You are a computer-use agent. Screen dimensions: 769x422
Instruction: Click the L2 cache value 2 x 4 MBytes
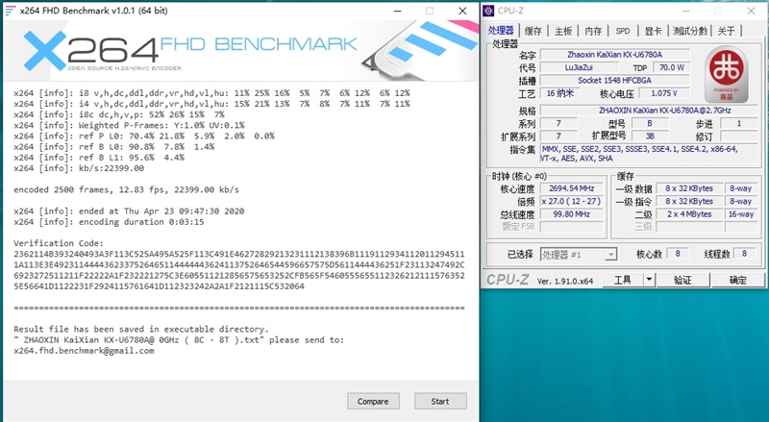689,214
